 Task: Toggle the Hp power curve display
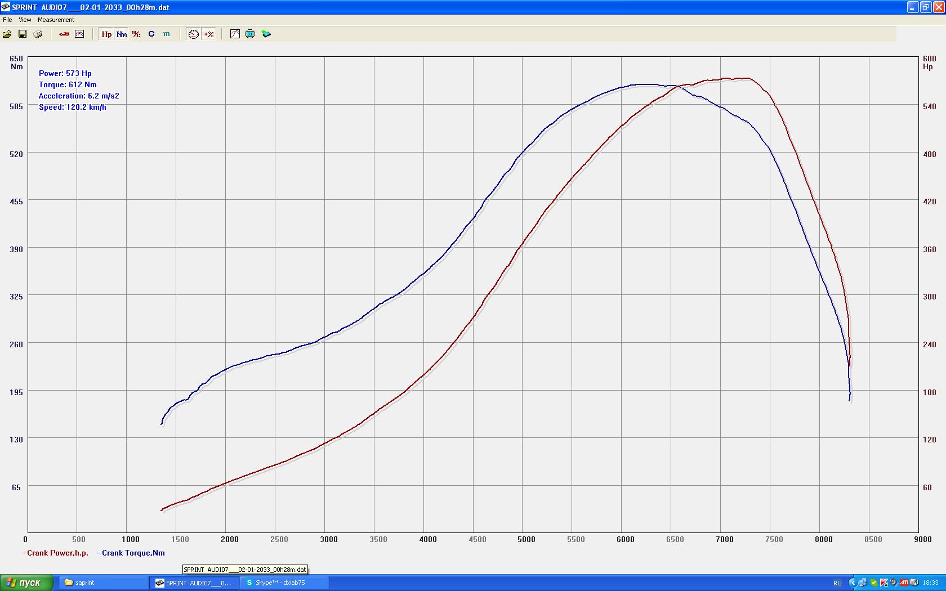106,34
